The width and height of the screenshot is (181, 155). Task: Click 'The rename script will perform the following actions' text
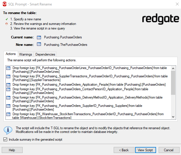(42, 60)
